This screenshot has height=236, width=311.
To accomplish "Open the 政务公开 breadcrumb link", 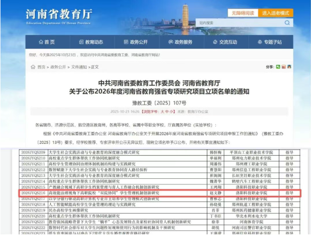I will click(x=59, y=67).
